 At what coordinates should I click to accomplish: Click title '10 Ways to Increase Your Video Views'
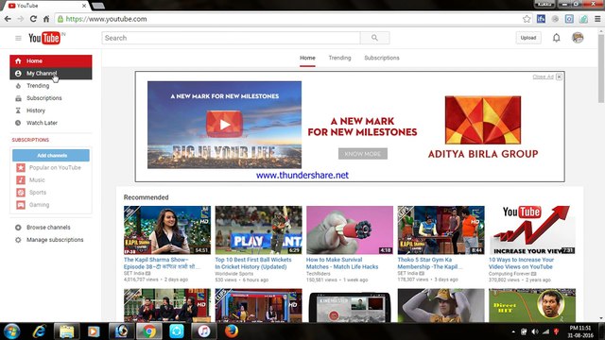click(x=521, y=263)
